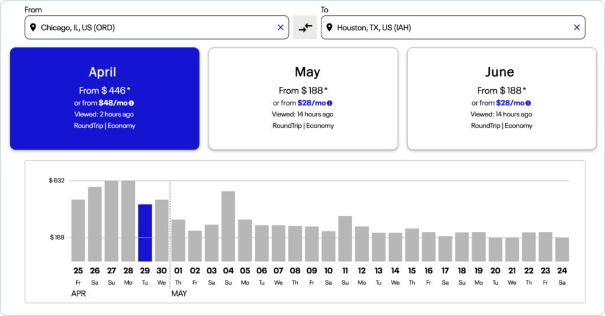Clear the Chicago origin field with X
Image resolution: width=605 pixels, height=316 pixels.
click(x=281, y=27)
